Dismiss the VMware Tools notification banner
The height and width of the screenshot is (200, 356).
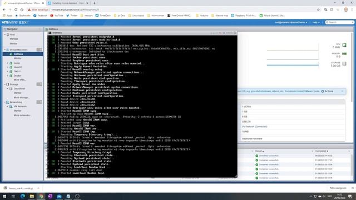point(342,91)
